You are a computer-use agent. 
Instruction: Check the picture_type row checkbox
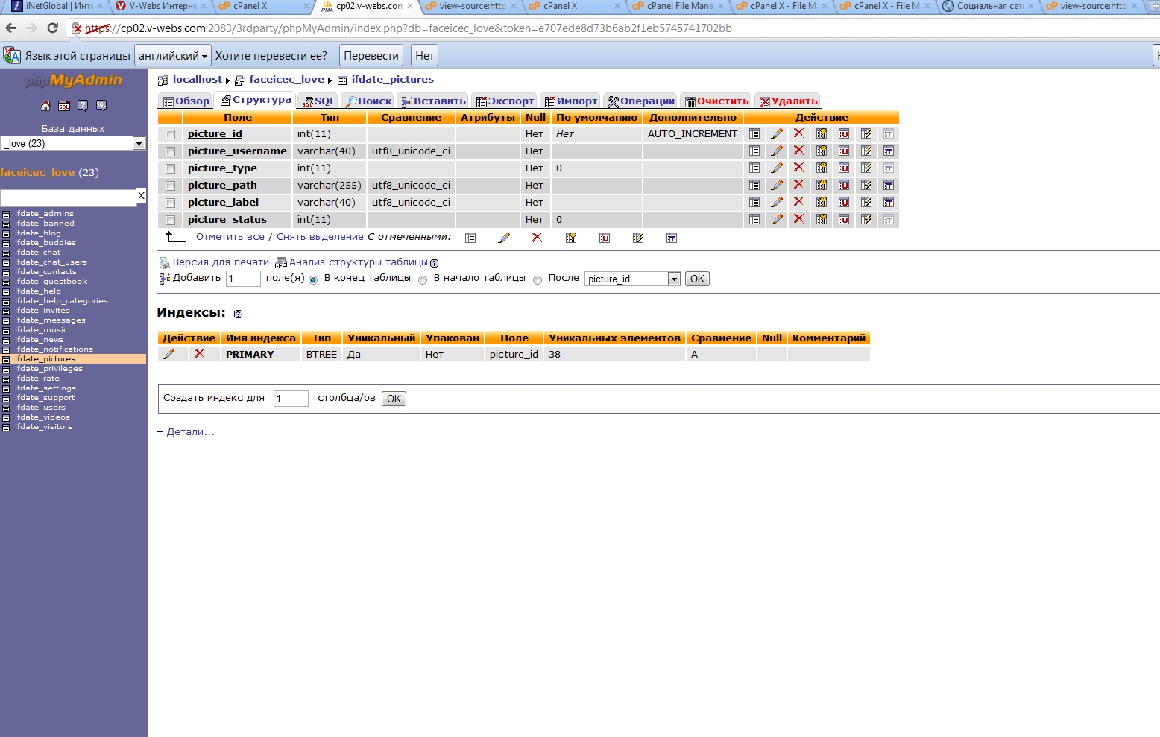[x=170, y=169]
